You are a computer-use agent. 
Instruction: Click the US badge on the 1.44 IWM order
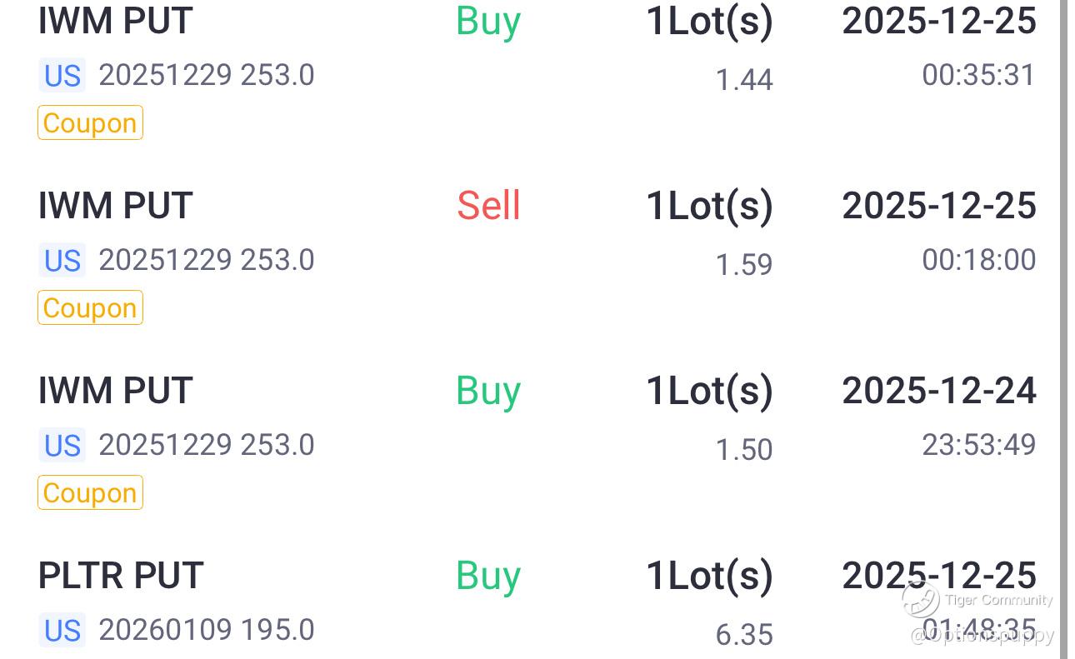pos(62,76)
